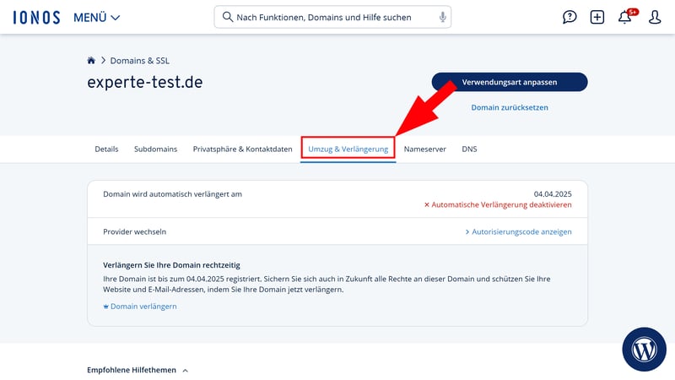Click Domain zurücksetzen link
This screenshot has height=380, width=675.
[x=509, y=107]
